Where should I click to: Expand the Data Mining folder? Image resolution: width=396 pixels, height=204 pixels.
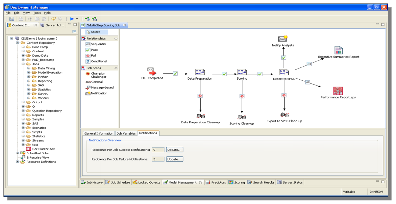[x=29, y=68]
